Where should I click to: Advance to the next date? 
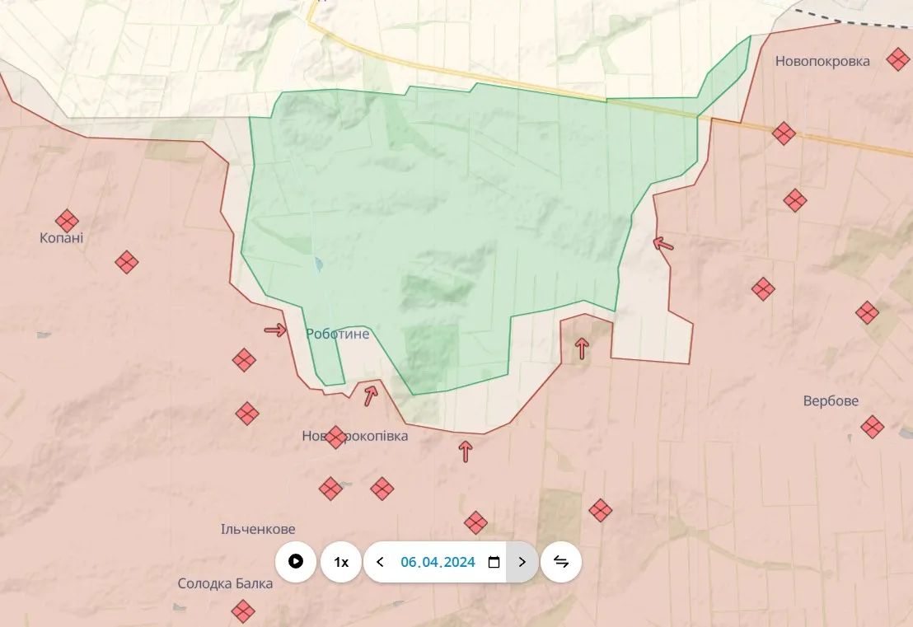522,562
